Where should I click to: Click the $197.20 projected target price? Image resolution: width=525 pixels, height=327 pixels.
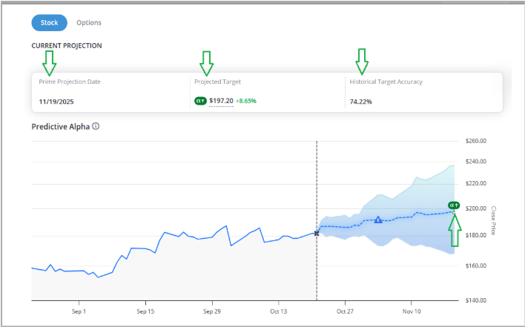tap(221, 101)
